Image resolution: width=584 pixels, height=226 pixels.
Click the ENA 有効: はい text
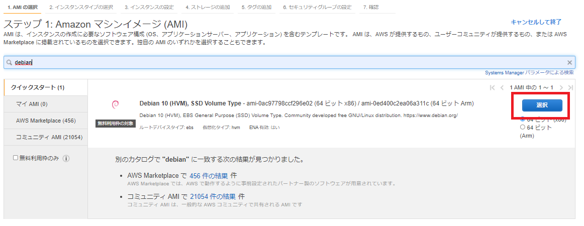[264, 128]
